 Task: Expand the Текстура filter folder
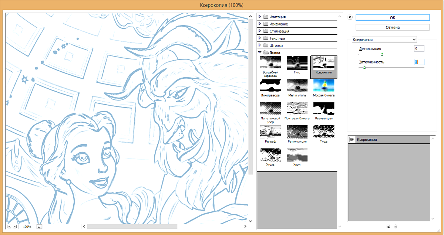pyautogui.click(x=260, y=38)
